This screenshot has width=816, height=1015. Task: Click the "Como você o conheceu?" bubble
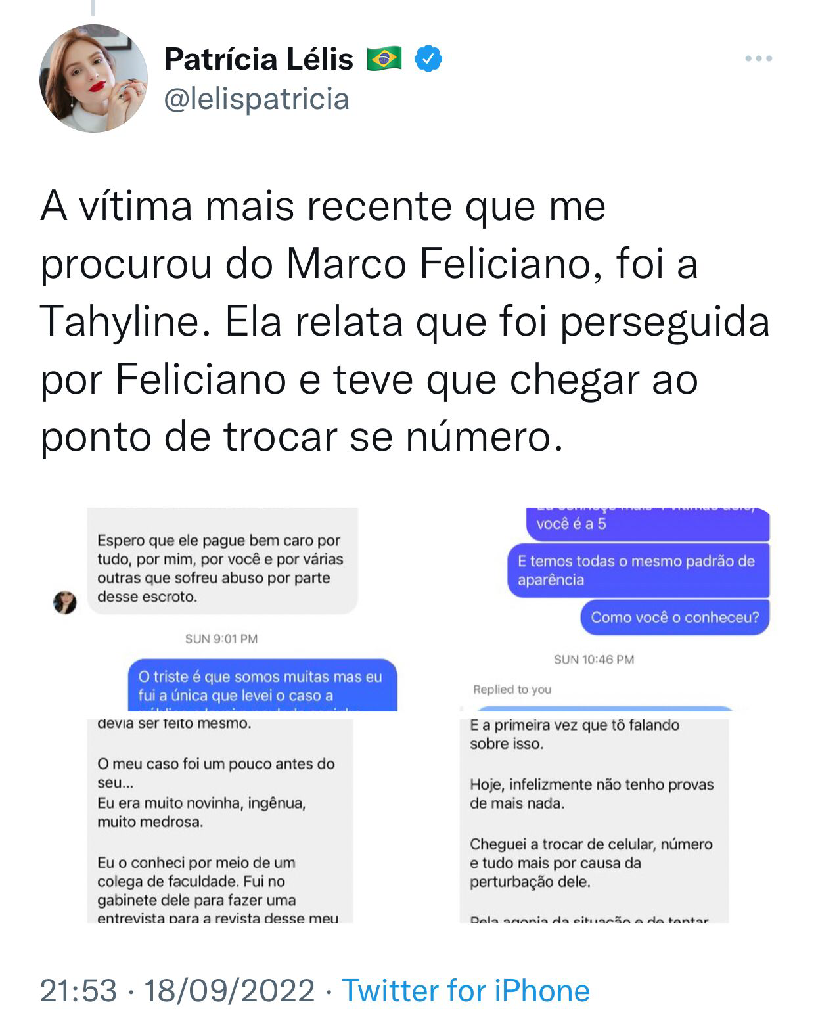click(675, 618)
